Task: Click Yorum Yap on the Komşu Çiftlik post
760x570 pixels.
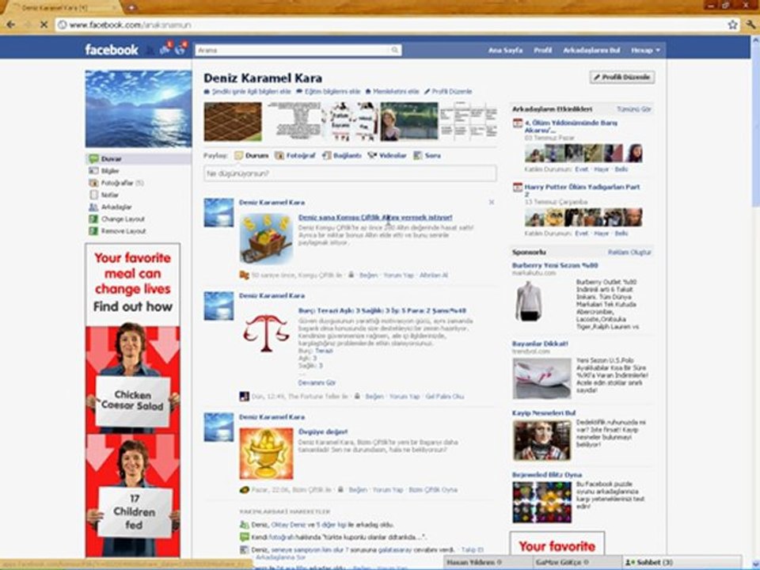Action: pyautogui.click(x=398, y=275)
